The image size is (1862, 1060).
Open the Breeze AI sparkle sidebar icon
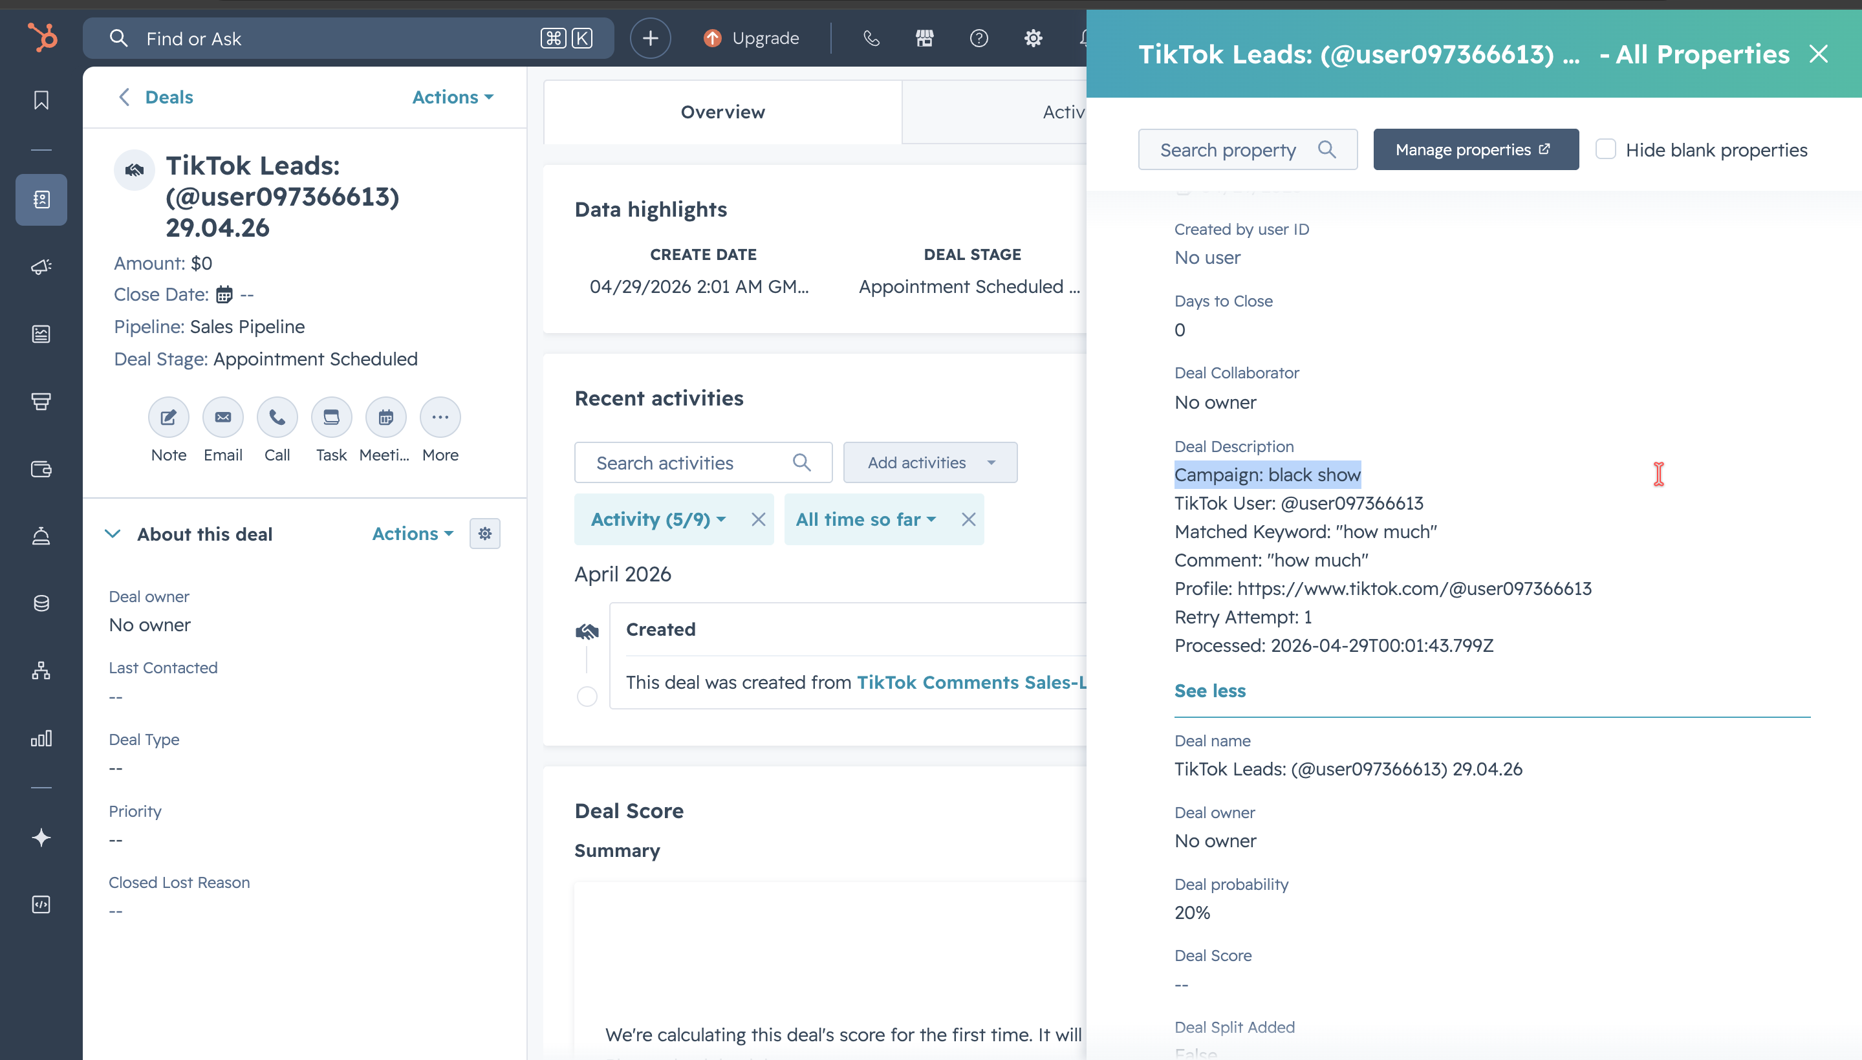pyautogui.click(x=41, y=838)
